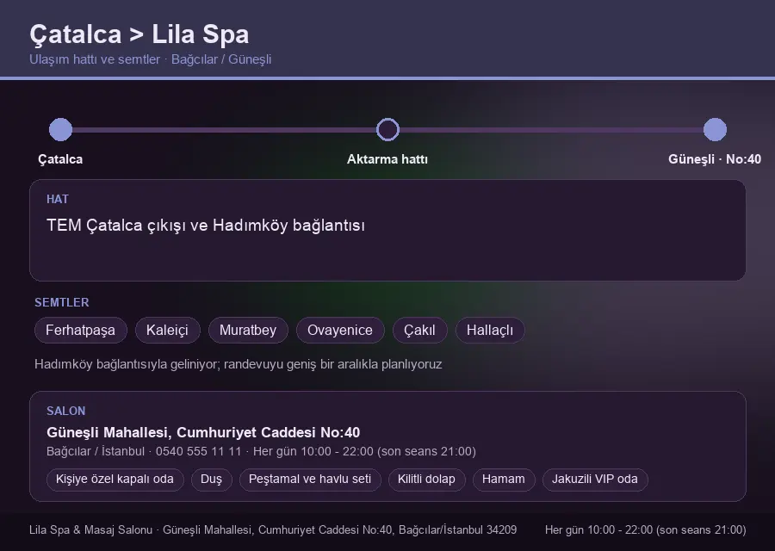Click the Hamam amenity tag

pyautogui.click(x=504, y=480)
